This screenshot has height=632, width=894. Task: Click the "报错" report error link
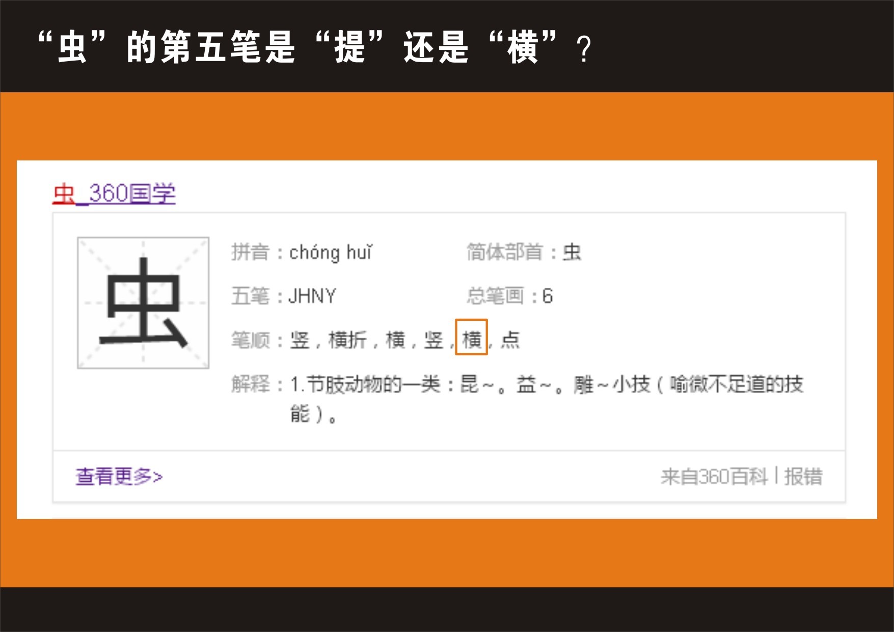[x=803, y=477]
